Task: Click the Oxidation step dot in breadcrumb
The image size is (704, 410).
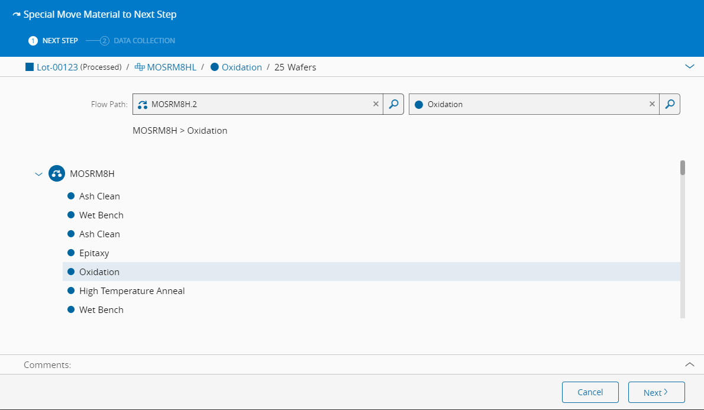Action: pos(214,67)
